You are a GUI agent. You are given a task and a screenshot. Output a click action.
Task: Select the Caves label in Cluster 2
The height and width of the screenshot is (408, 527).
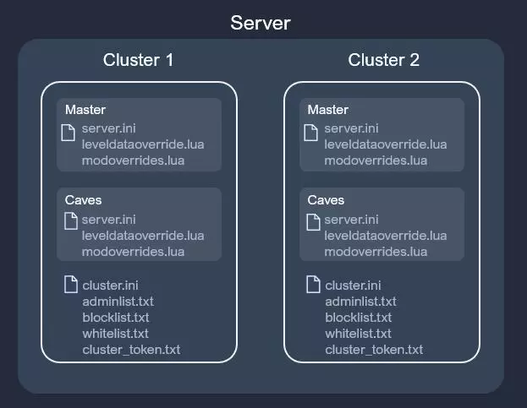(326, 200)
